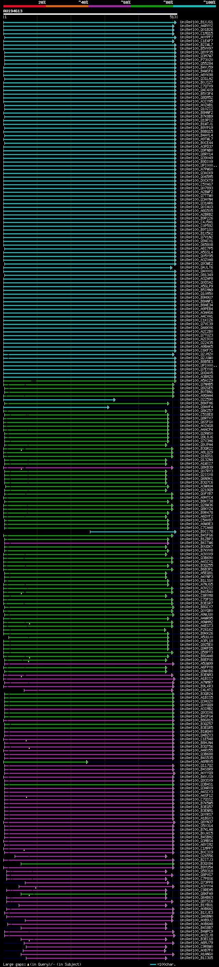Select hit label UniRef100_P73020

pyautogui.click(x=196, y=60)
